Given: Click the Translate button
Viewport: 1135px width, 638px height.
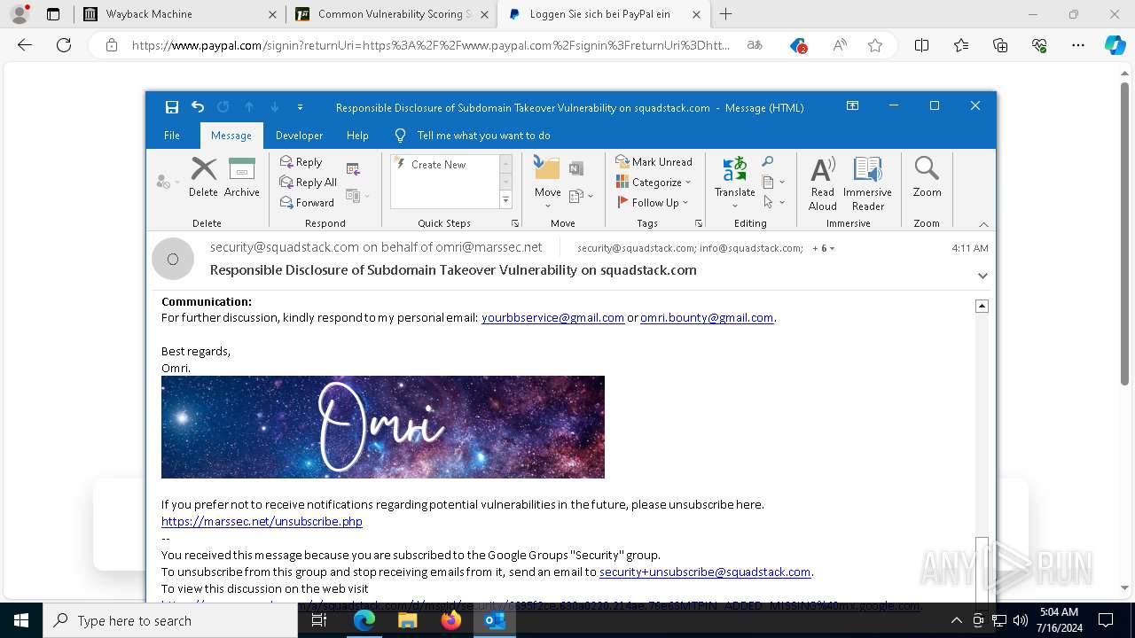Looking at the screenshot, I should coord(735,183).
